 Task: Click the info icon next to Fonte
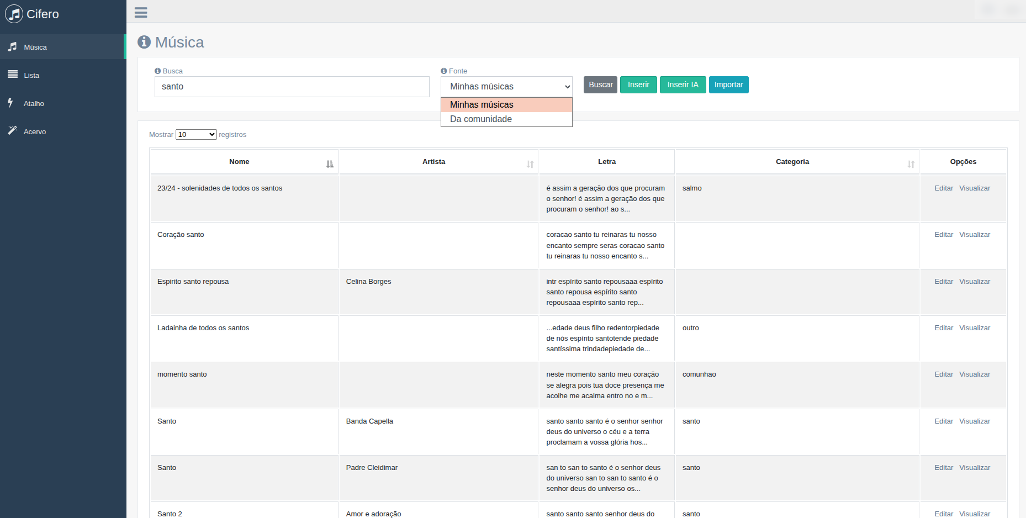443,71
